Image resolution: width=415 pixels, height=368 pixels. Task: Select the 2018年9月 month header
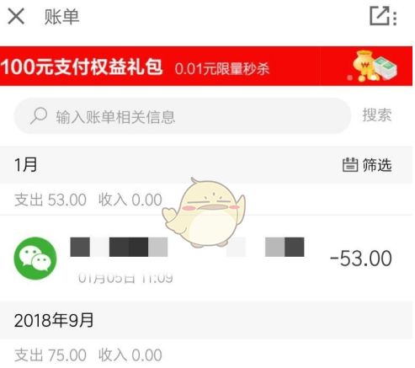pyautogui.click(x=54, y=320)
